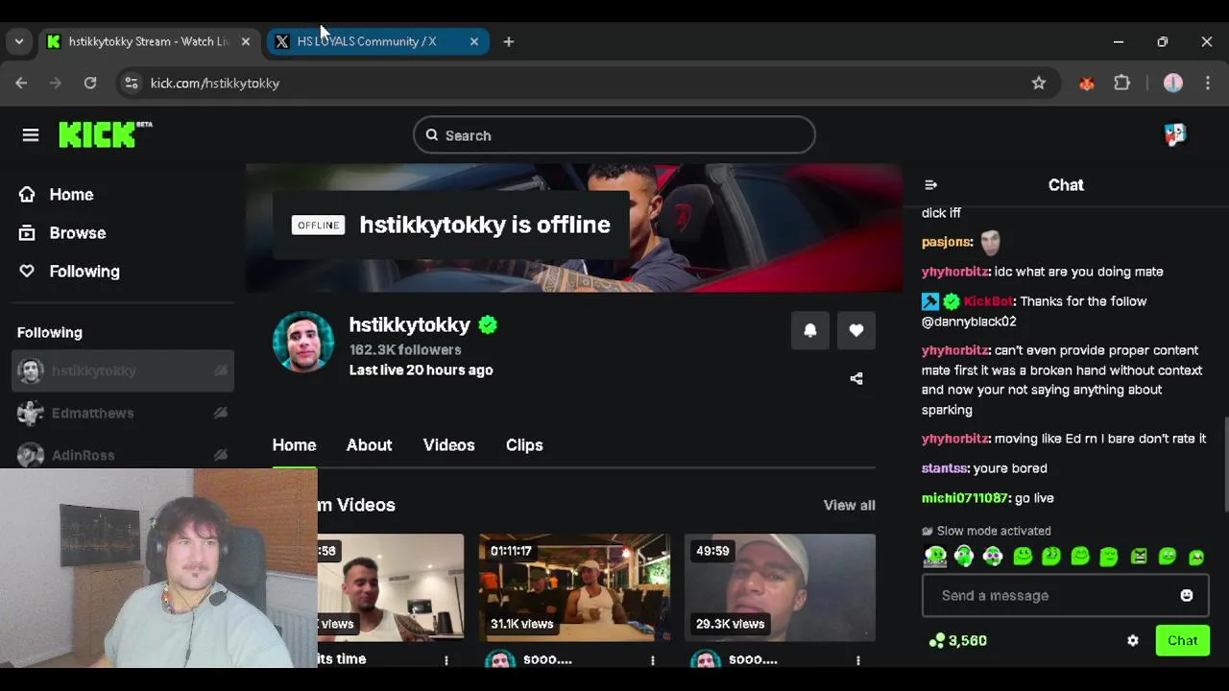The width and height of the screenshot is (1229, 691).
Task: Open the Chrome profile avatar
Action: tap(1173, 83)
